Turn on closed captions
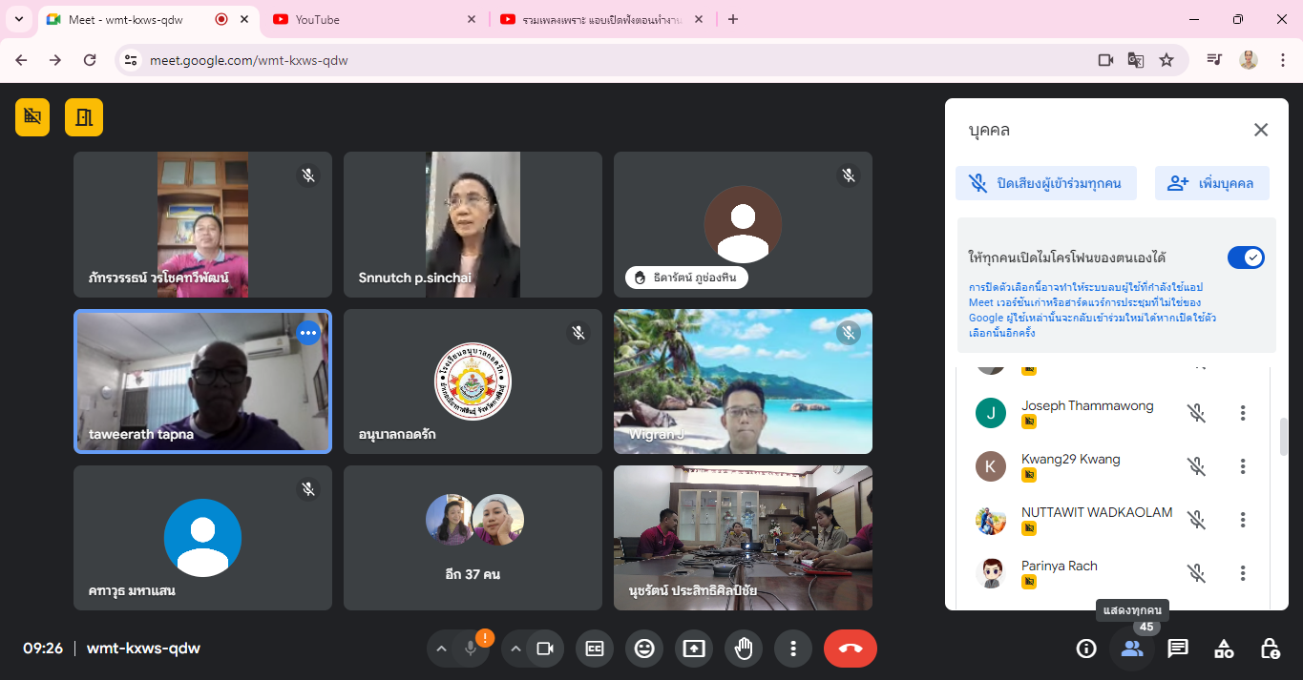The width and height of the screenshot is (1303, 680). (x=595, y=649)
